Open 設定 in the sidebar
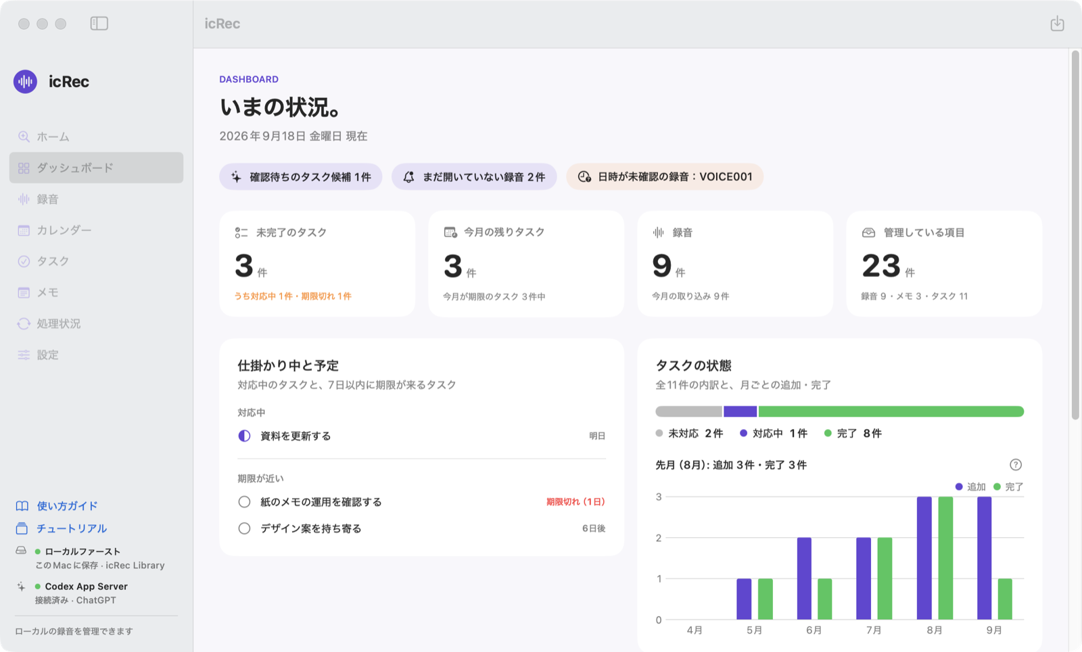This screenshot has width=1082, height=652. [x=96, y=355]
